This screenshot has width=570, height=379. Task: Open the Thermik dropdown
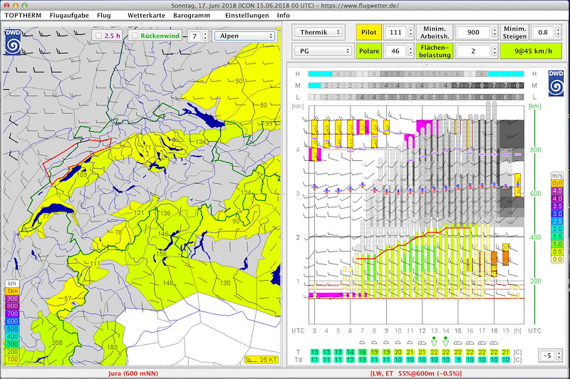[x=318, y=32]
